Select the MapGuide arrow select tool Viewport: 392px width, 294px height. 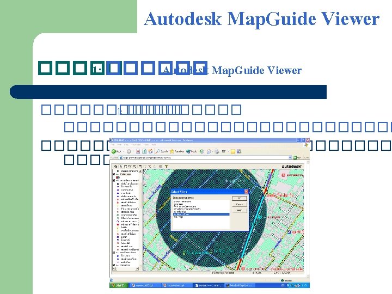(121, 166)
